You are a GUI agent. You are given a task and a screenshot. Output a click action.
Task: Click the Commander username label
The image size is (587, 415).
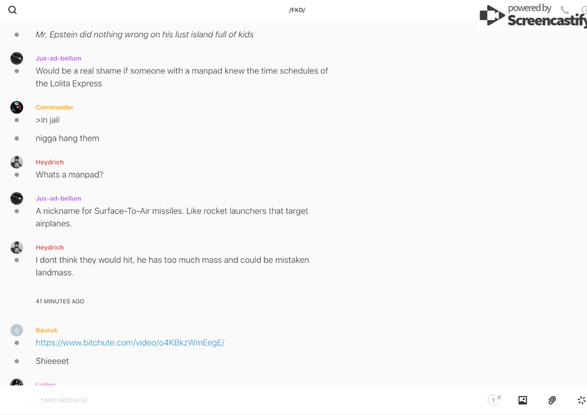pos(55,107)
